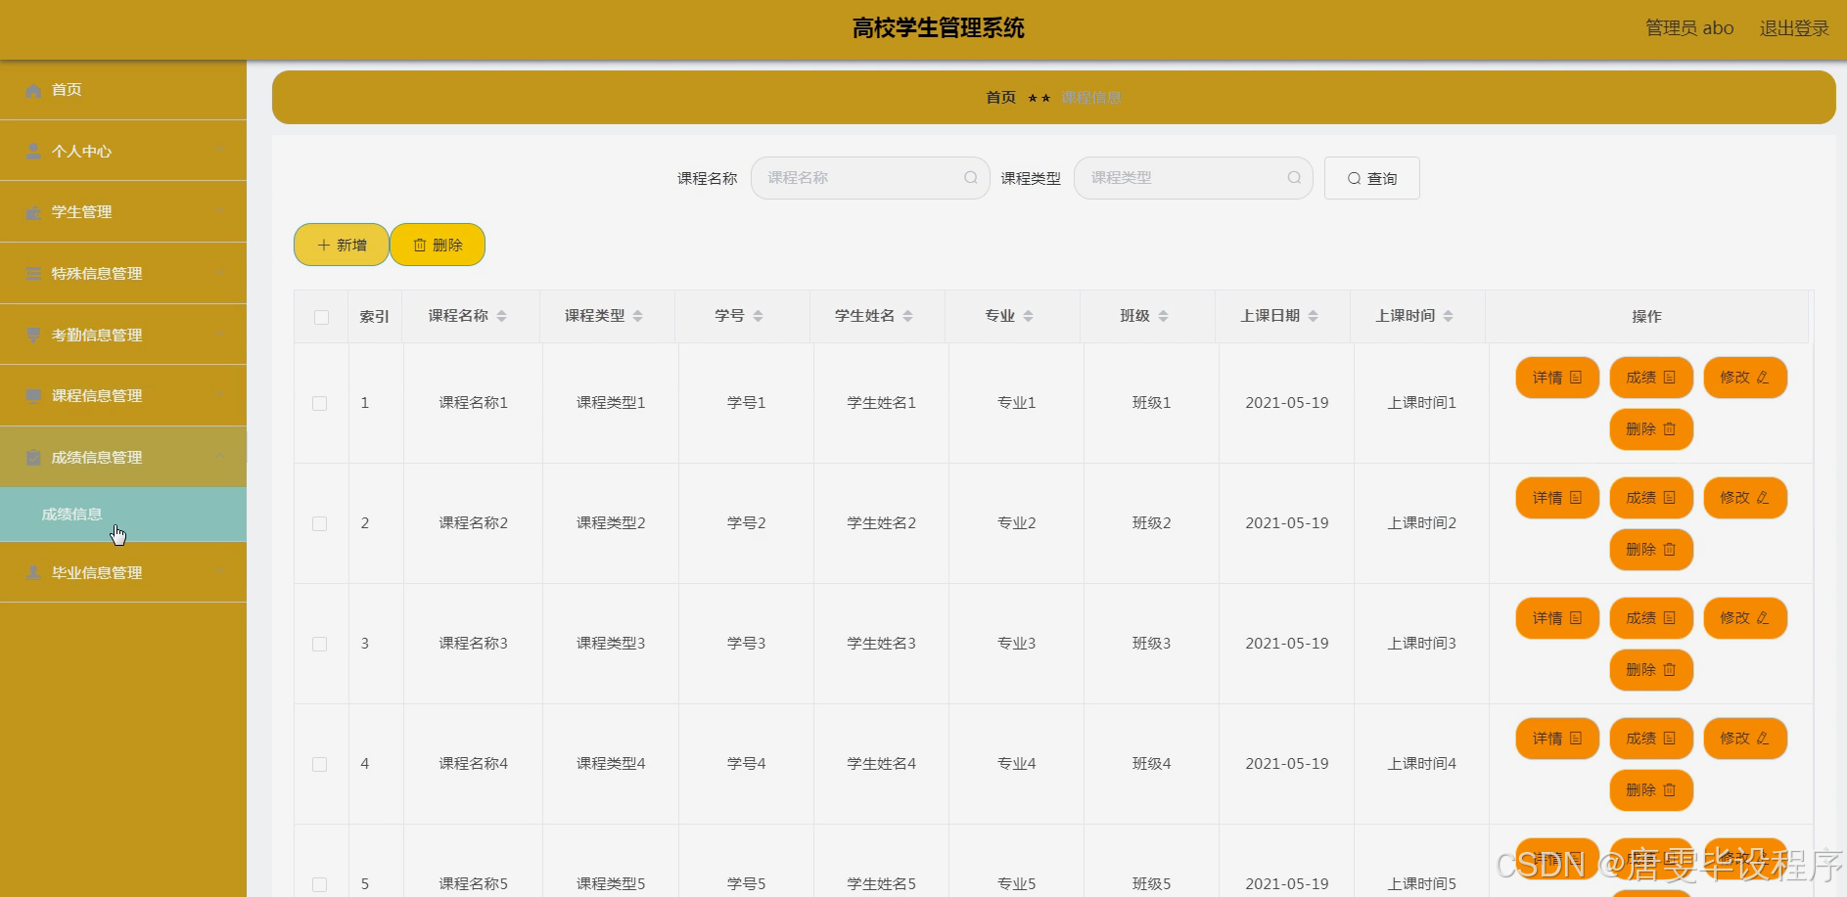Open the 课程信息管理 sidebar menu
The width and height of the screenshot is (1847, 897).
123,395
